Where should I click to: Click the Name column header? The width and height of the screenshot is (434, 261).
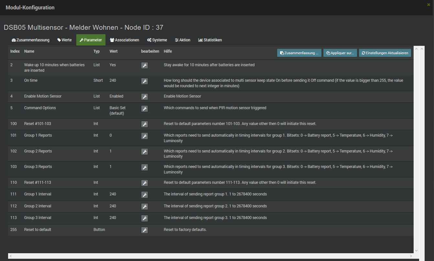pyautogui.click(x=29, y=51)
